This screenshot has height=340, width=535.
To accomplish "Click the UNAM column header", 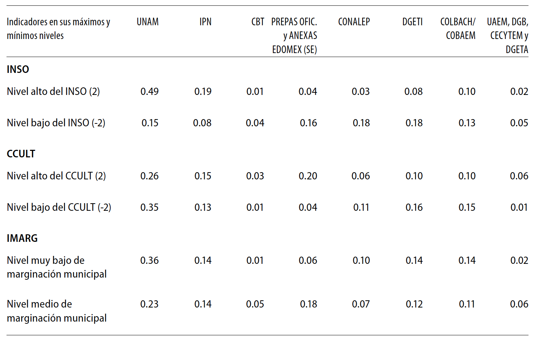I will [x=147, y=22].
